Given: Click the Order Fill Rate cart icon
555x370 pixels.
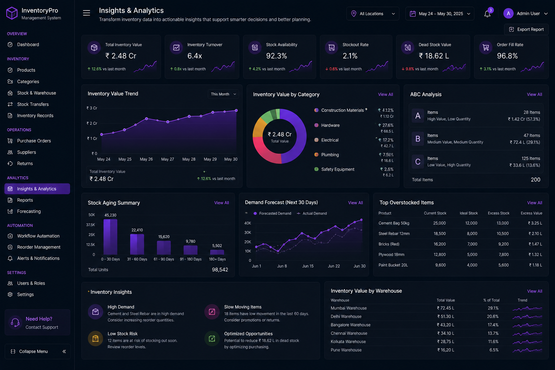Looking at the screenshot, I should click(x=486, y=48).
